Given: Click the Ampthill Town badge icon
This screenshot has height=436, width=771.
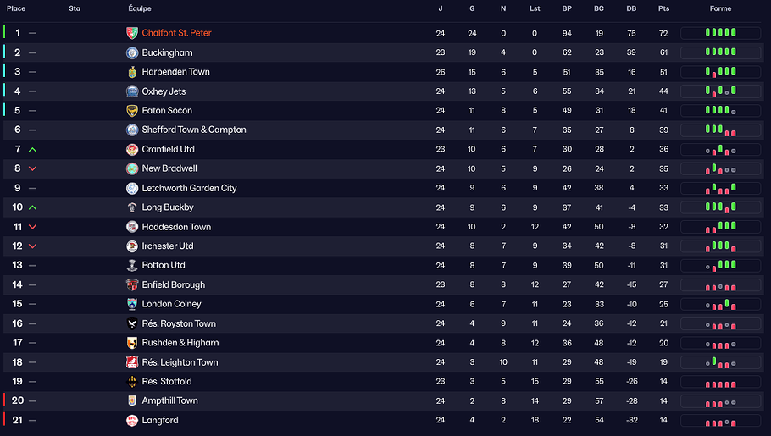Looking at the screenshot, I should point(131,400).
